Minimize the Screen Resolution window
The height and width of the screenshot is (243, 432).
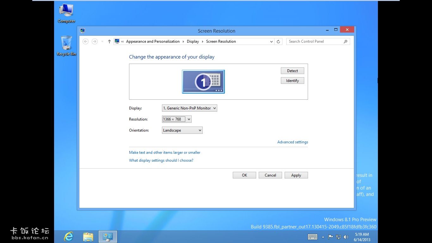click(327, 30)
